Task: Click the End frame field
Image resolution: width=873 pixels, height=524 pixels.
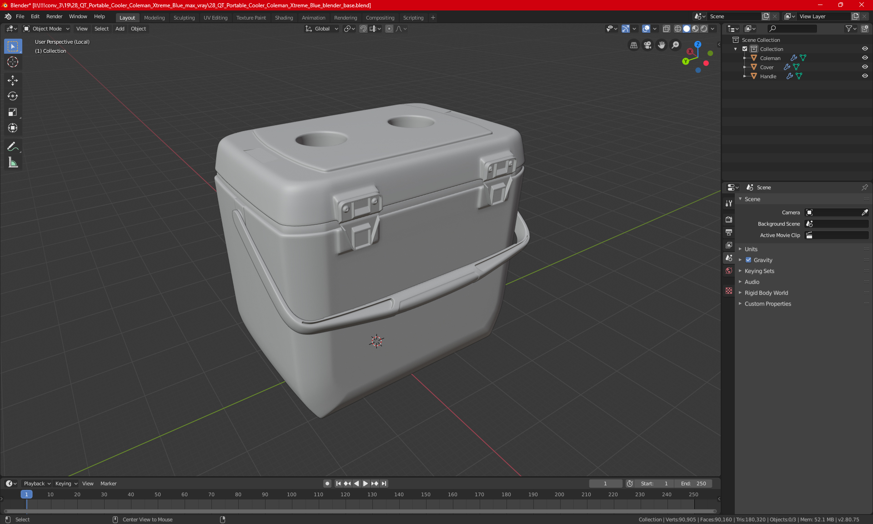Action: [x=693, y=484]
